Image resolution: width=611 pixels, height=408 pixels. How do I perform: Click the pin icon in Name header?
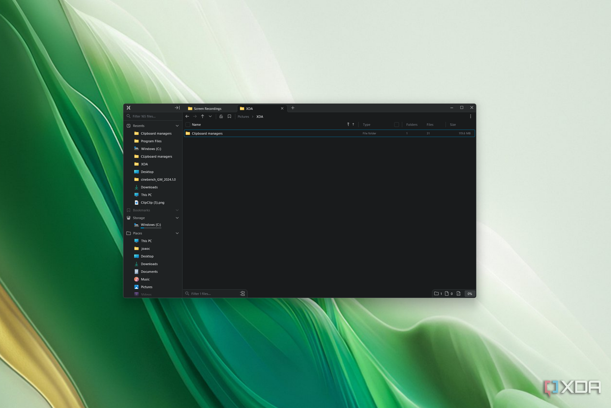click(348, 124)
